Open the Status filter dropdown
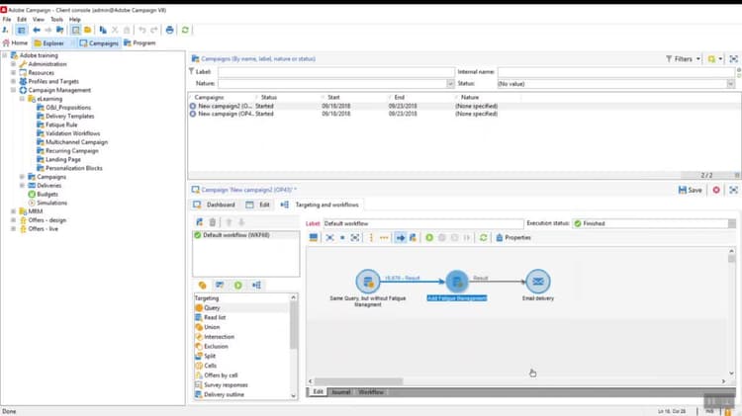The height and width of the screenshot is (416, 742). click(x=731, y=84)
